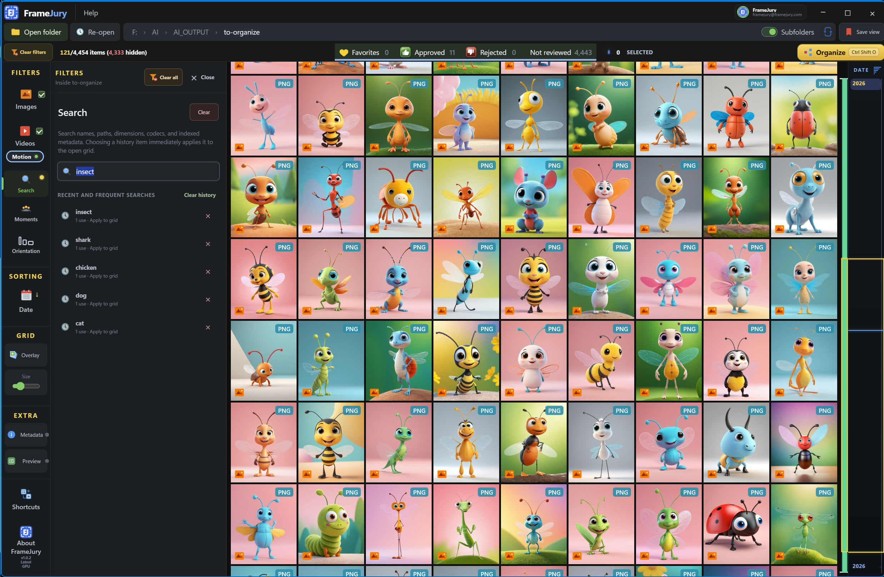Toggle the Subfolders switch
The width and height of the screenshot is (884, 577).
769,32
